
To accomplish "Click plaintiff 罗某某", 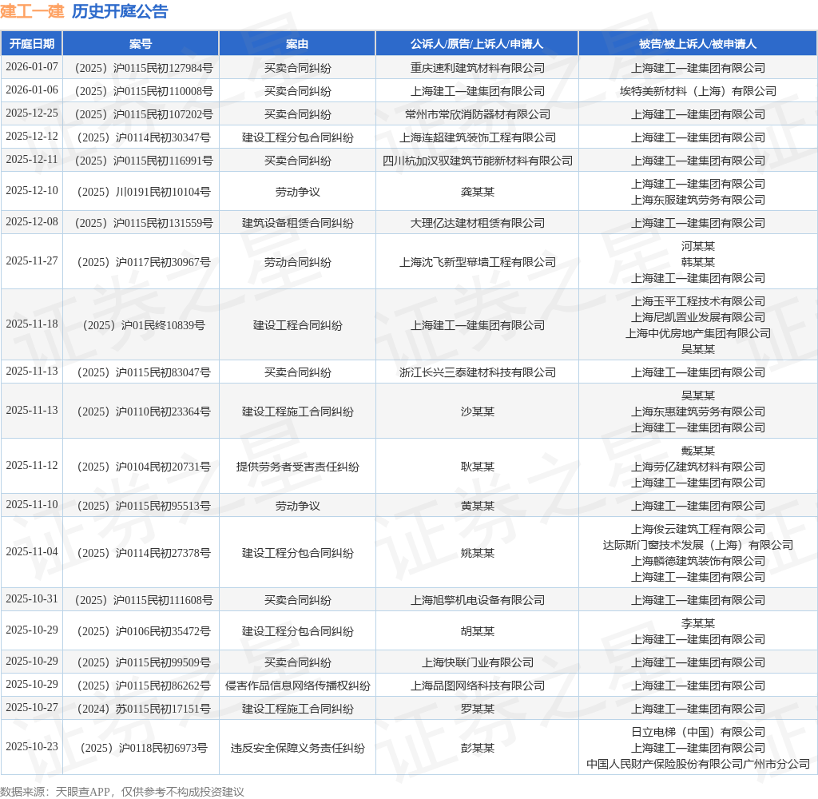I will 478,709.
